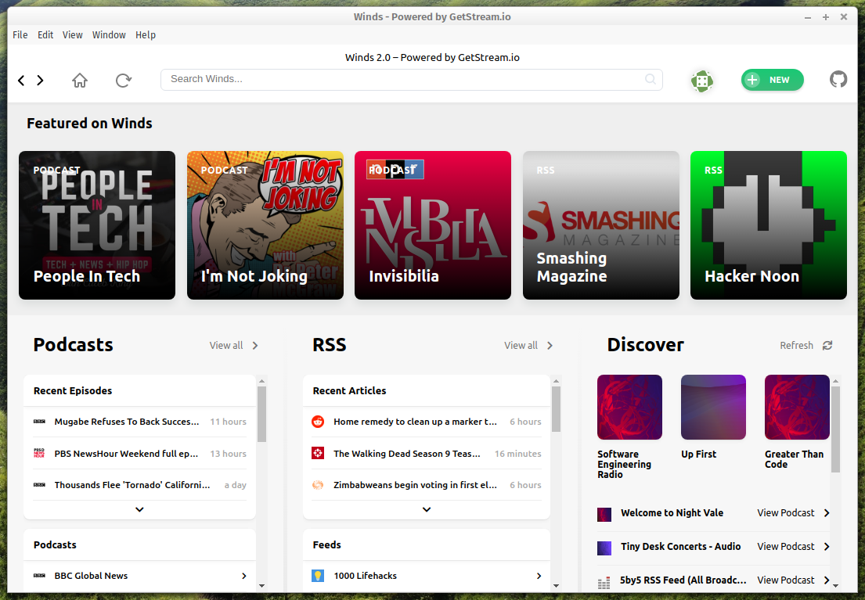Viewport: 865px width, 600px height.
Task: Open the Hacker Noon RSS card
Action: [x=769, y=225]
